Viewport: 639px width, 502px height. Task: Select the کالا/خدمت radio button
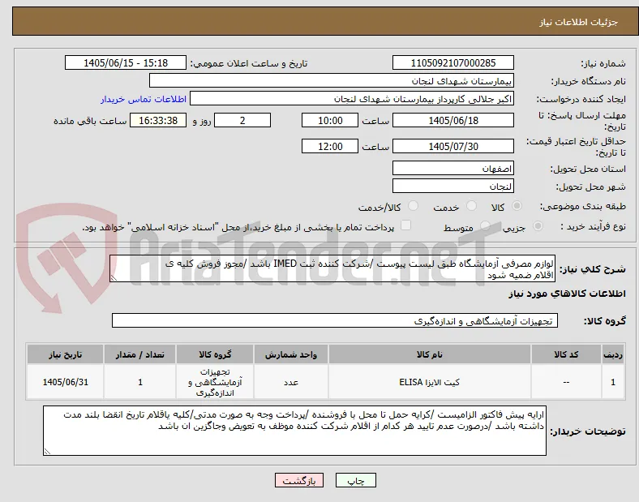coord(414,206)
